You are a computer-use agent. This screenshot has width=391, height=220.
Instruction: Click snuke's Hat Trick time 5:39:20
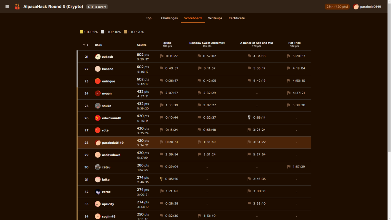[x=299, y=105]
